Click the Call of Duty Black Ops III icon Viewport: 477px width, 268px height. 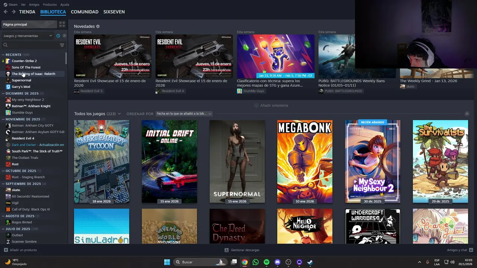point(8,209)
